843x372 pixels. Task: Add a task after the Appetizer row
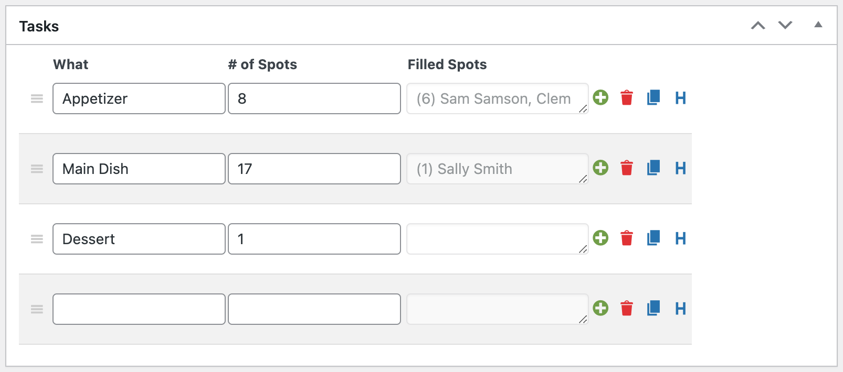[600, 97]
